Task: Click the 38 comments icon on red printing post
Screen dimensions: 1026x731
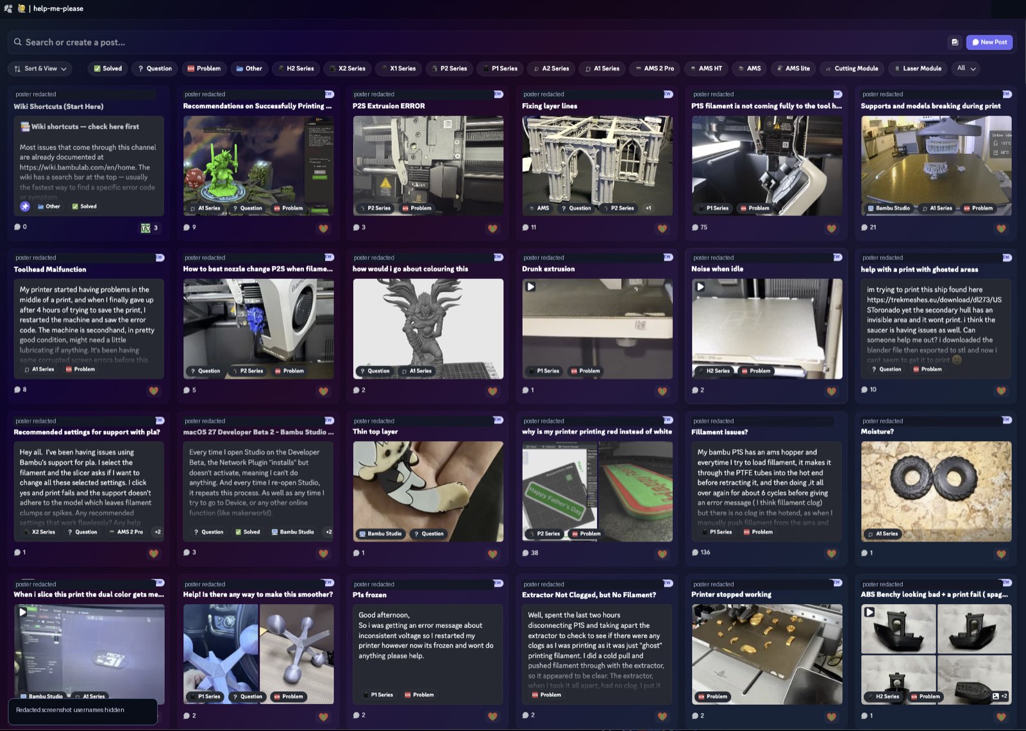Action: [x=526, y=553]
